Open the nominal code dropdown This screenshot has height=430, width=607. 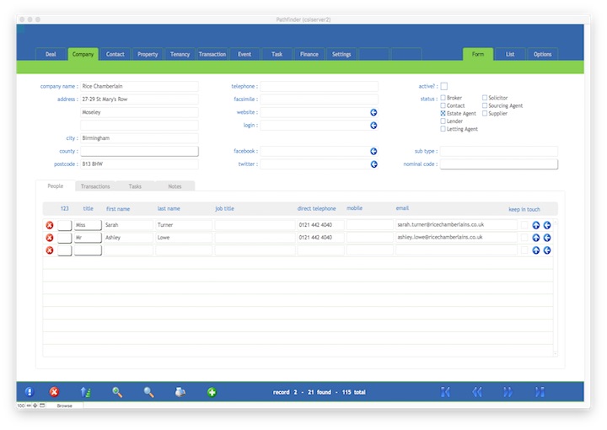click(498, 164)
